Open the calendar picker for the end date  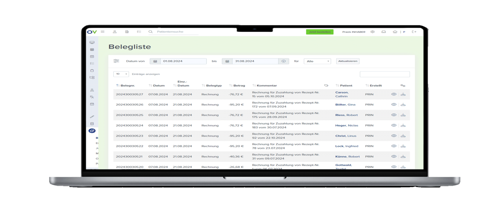click(227, 61)
